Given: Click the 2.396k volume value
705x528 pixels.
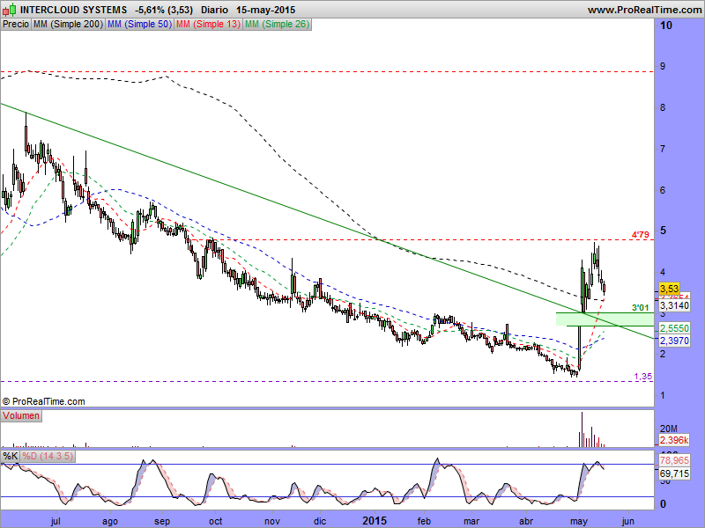Looking at the screenshot, I should coord(674,440).
